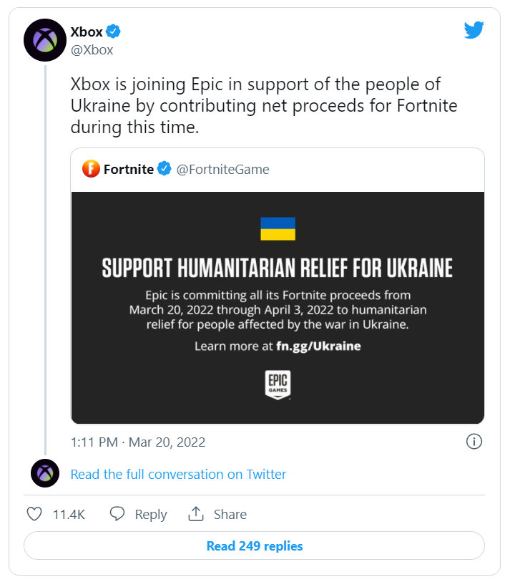Screen dimensions: 515x582
Task: Click Fortnite's verified badge
Action: click(165, 170)
